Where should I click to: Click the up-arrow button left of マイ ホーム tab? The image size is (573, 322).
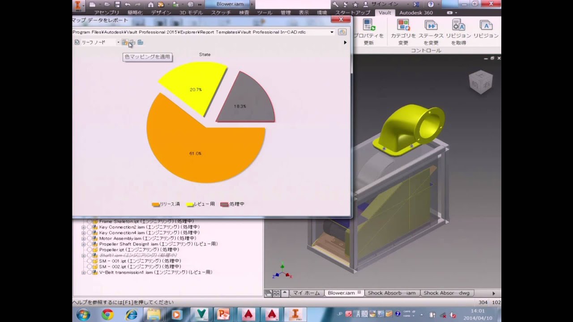pyautogui.click(x=285, y=293)
